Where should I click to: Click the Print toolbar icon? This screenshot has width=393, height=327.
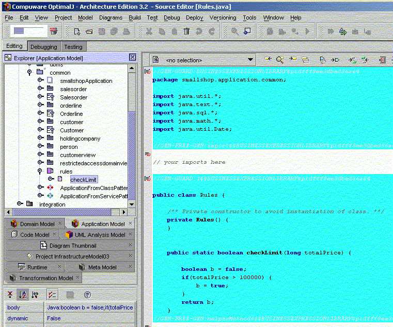click(126, 31)
